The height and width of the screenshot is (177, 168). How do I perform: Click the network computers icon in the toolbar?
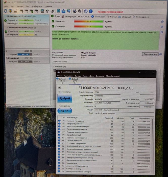pyautogui.click(x=68, y=11)
